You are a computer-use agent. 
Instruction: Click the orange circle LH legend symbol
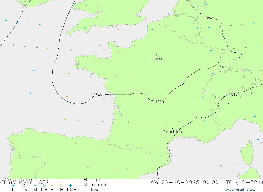61,185
